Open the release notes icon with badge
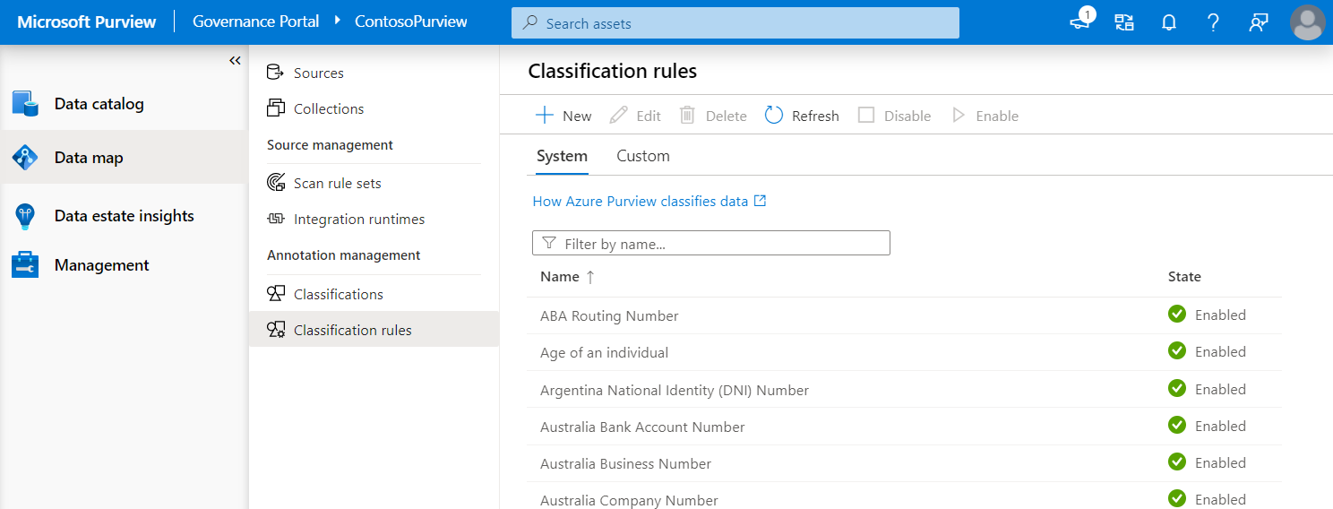Image resolution: width=1333 pixels, height=509 pixels. [1081, 22]
